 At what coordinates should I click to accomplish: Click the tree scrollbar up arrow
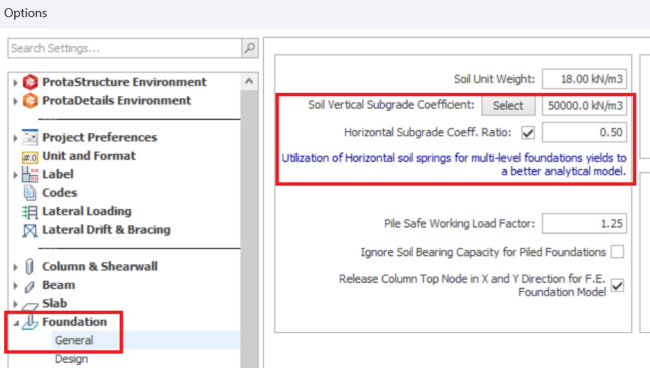(249, 82)
